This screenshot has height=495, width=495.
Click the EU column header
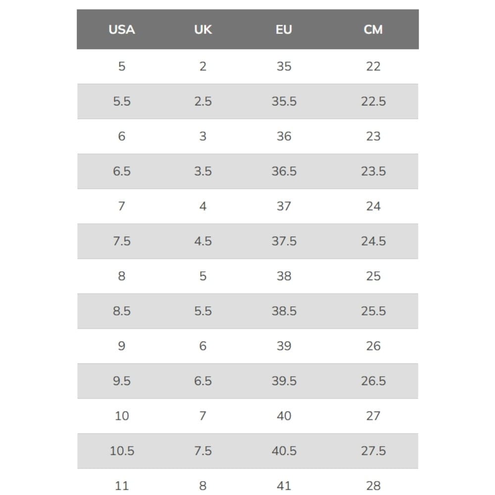click(x=284, y=30)
